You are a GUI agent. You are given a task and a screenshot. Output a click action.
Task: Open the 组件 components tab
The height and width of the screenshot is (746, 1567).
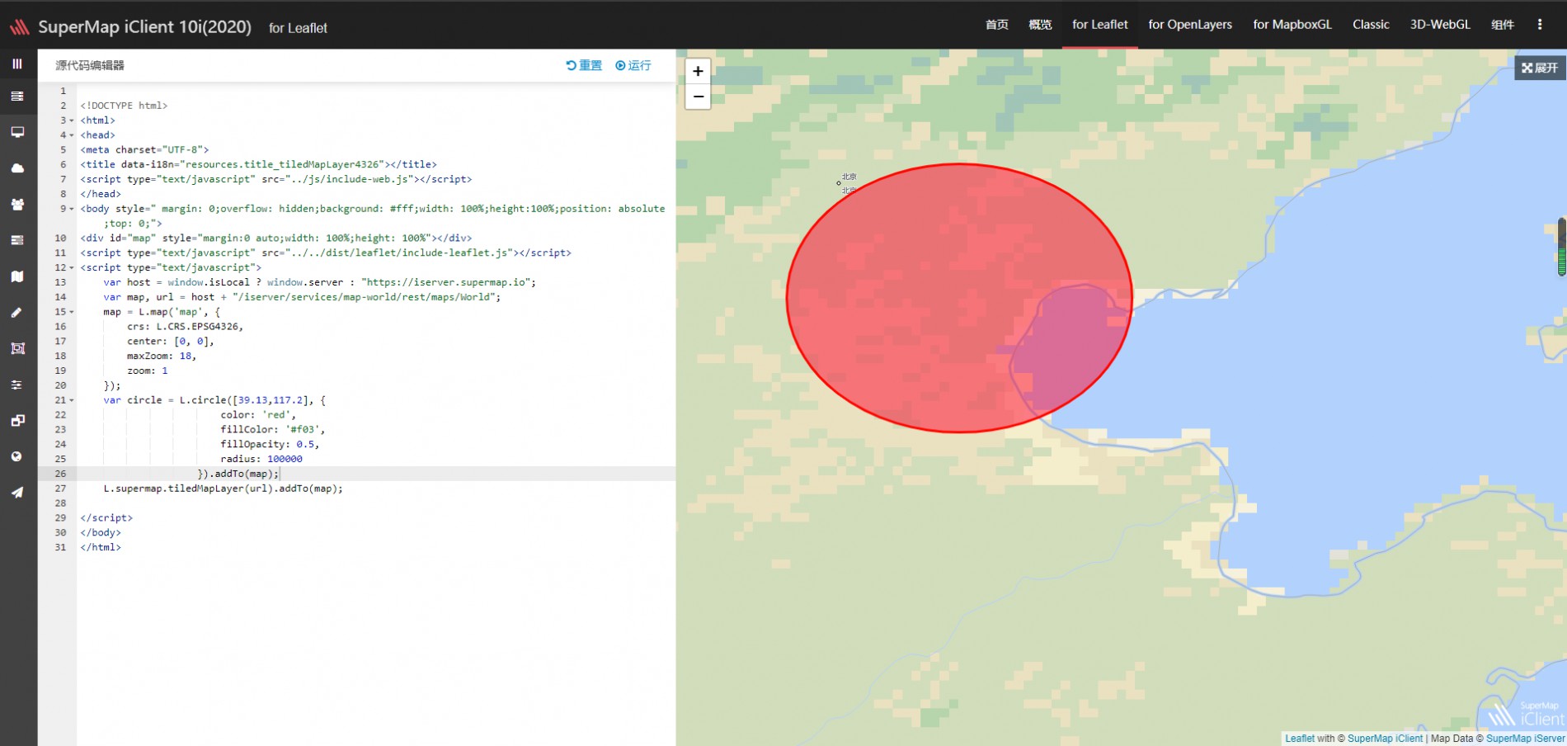tap(1503, 25)
